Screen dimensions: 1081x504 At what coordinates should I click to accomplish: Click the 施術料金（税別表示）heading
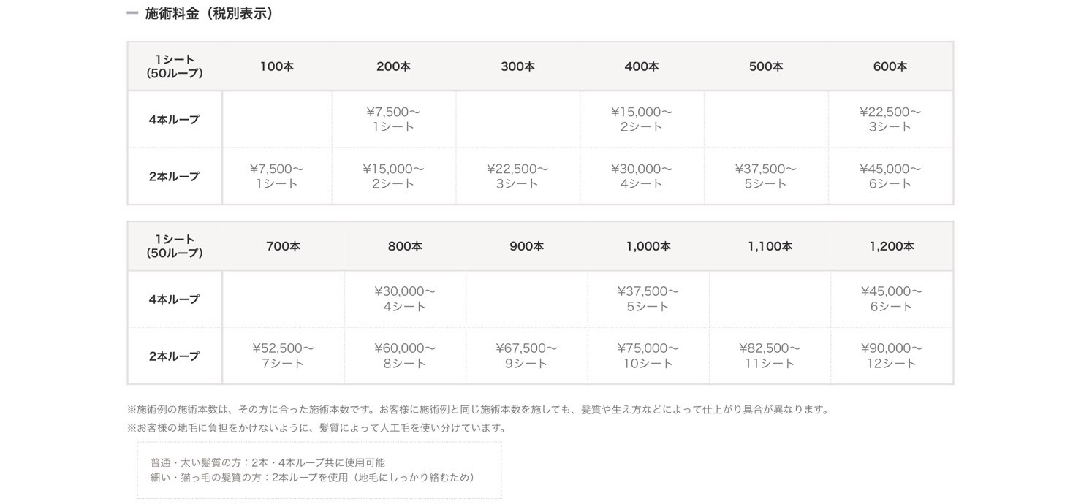209,13
